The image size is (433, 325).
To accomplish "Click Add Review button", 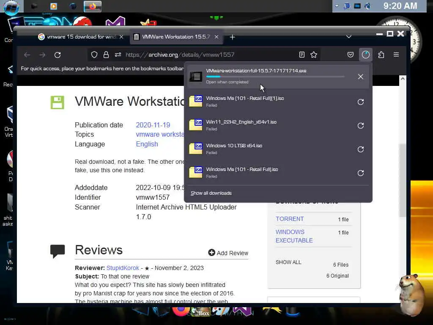I will point(228,253).
